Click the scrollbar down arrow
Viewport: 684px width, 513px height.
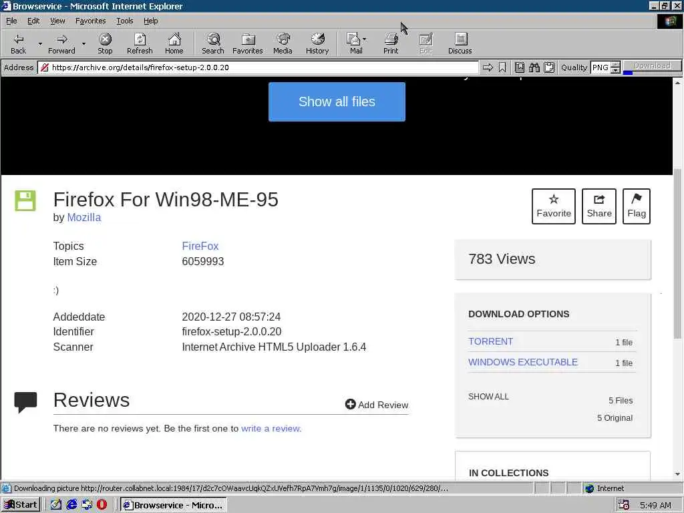[x=677, y=474]
